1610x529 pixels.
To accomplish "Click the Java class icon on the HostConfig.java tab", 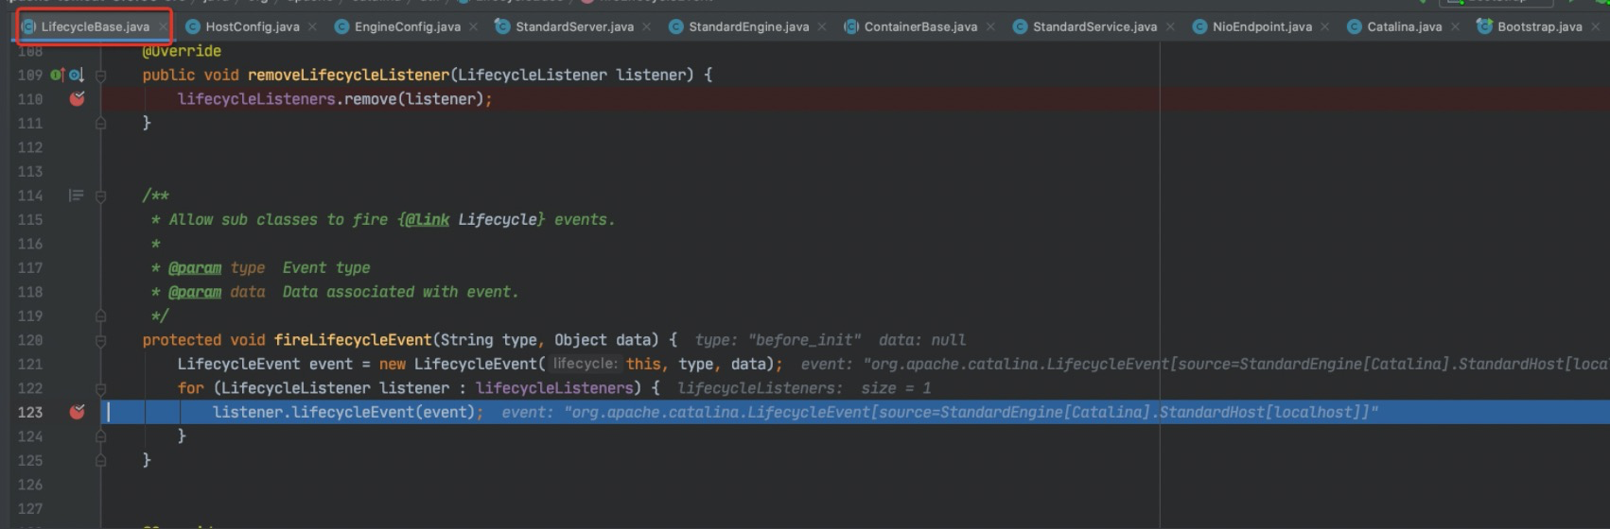I will click(193, 26).
